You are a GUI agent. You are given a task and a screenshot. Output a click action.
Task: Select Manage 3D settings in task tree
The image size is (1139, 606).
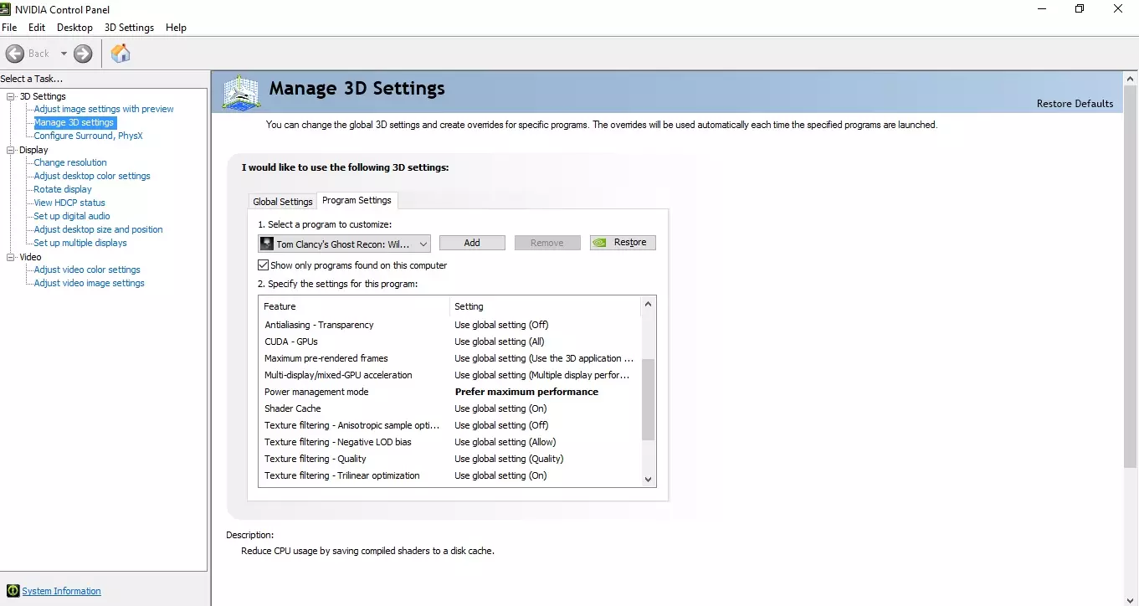pos(74,122)
